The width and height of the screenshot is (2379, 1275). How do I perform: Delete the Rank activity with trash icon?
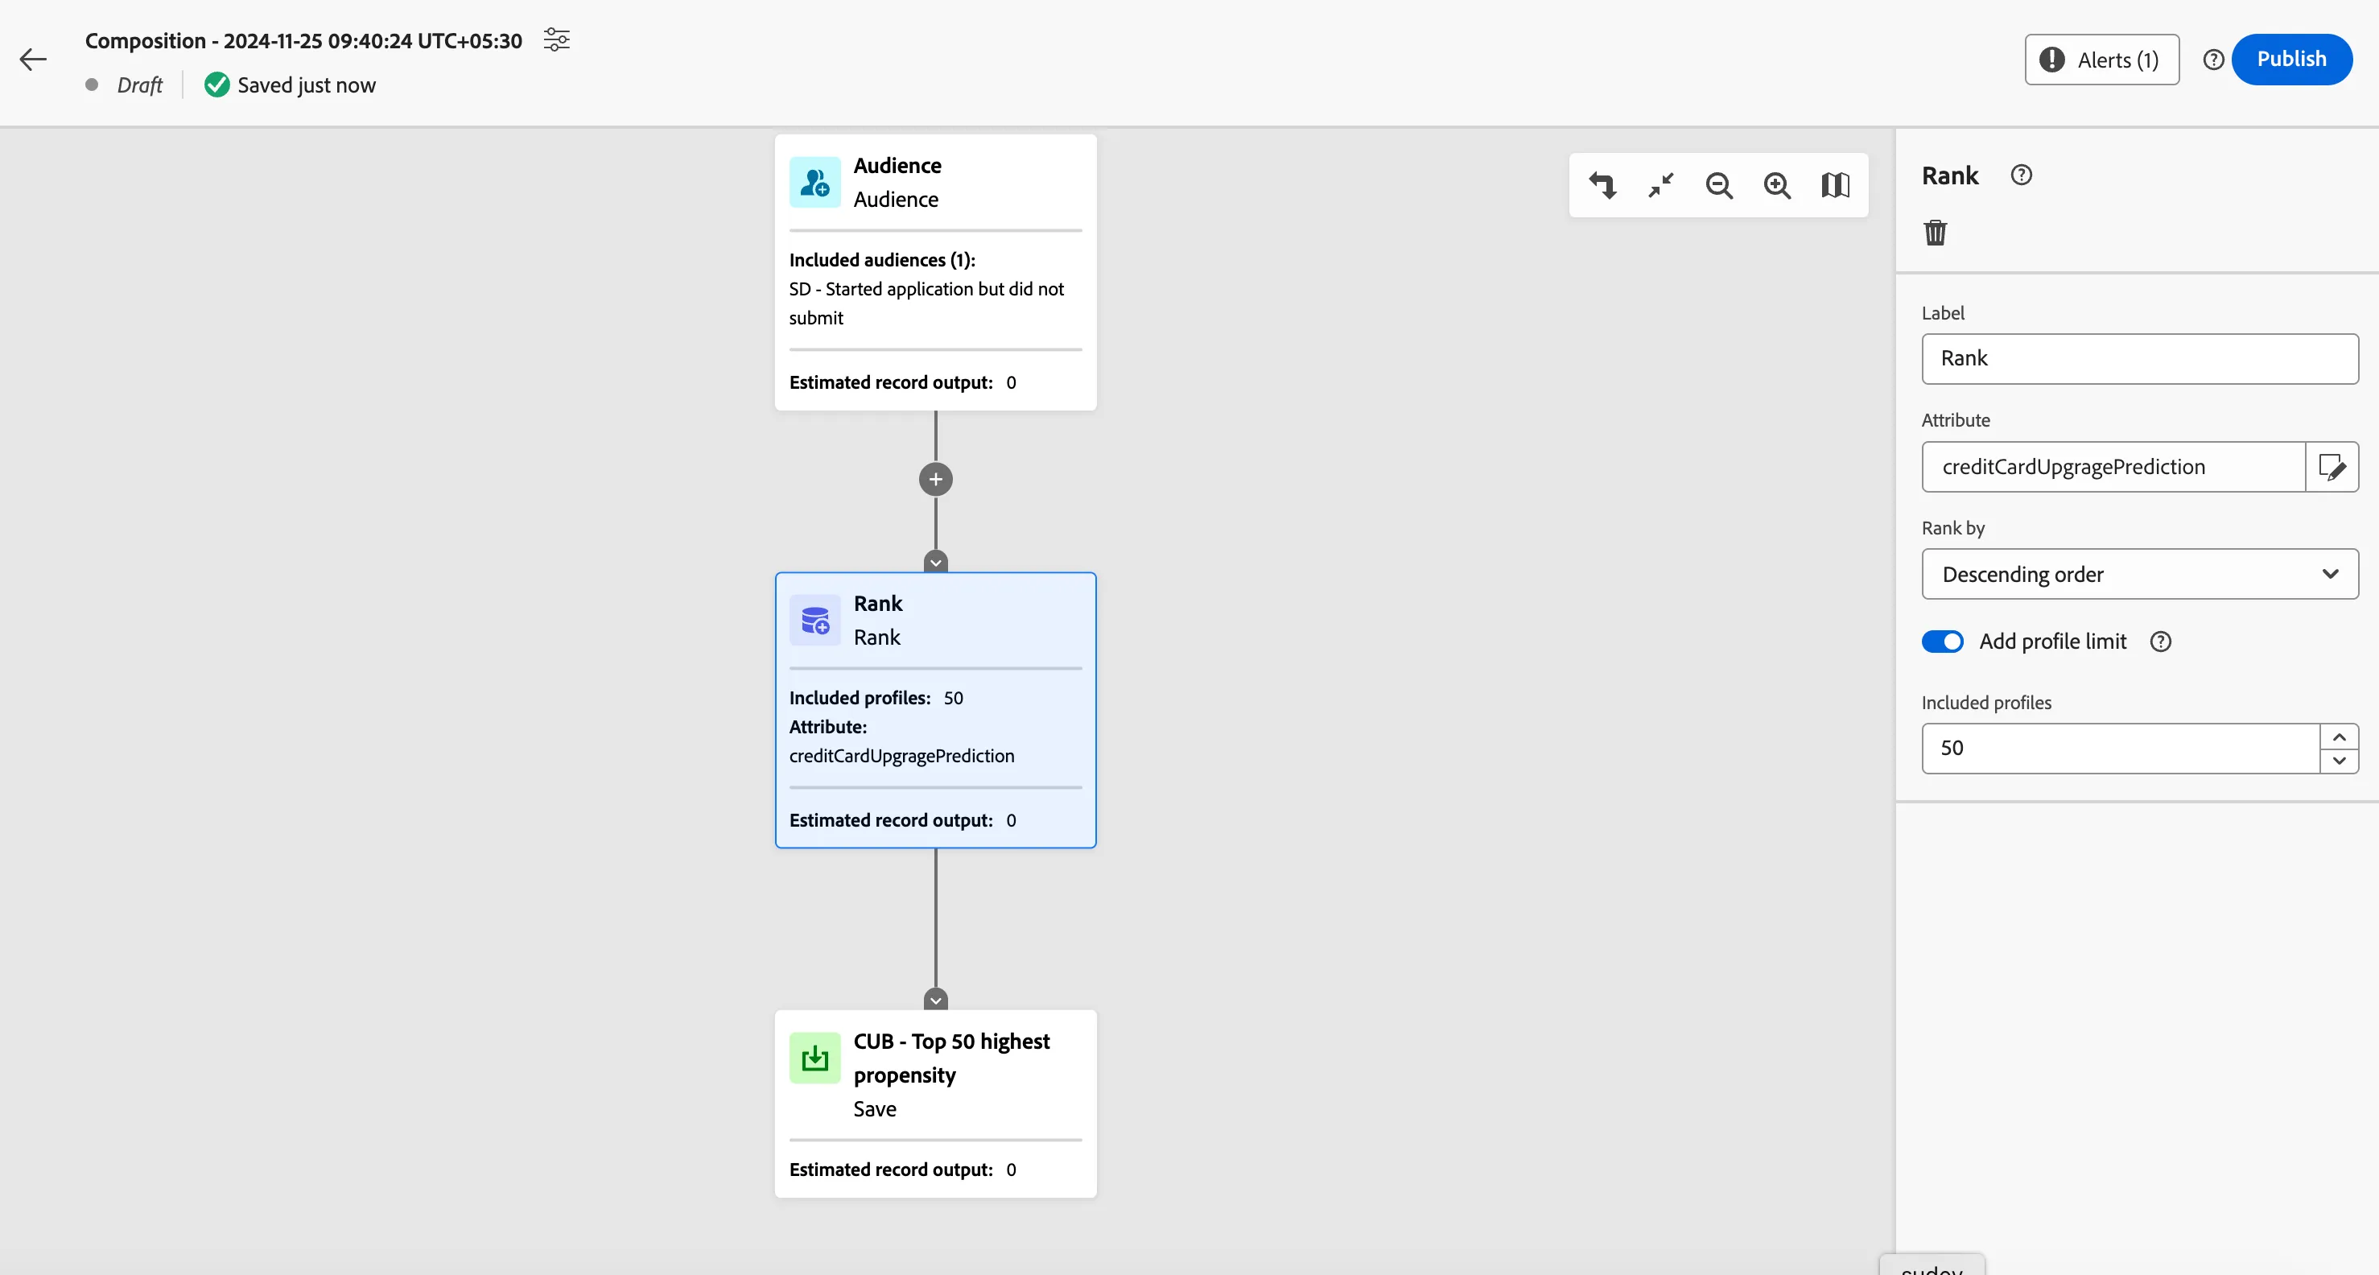pos(1935,232)
